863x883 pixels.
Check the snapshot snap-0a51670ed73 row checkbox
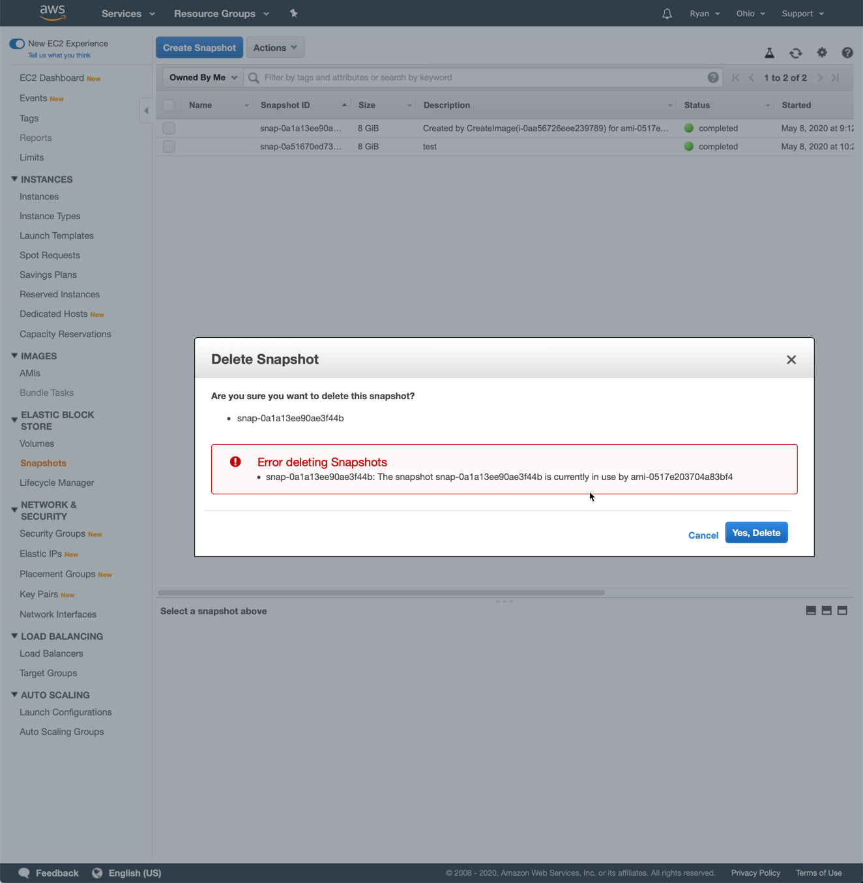point(169,146)
